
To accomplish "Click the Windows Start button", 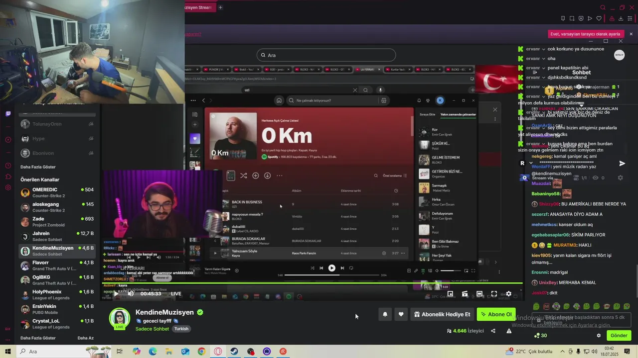I will click(x=7, y=352).
